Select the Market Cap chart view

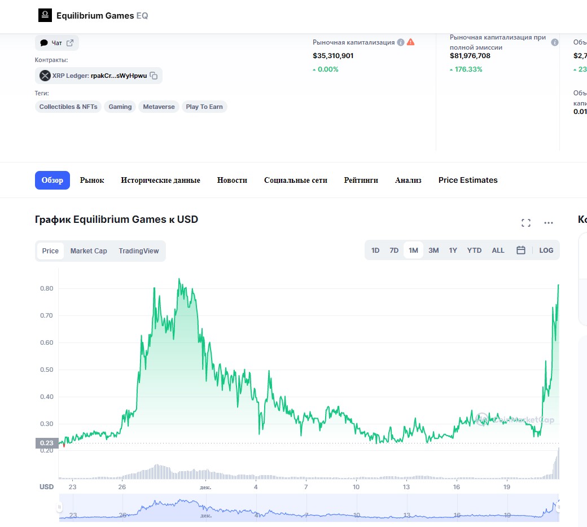pyautogui.click(x=89, y=251)
